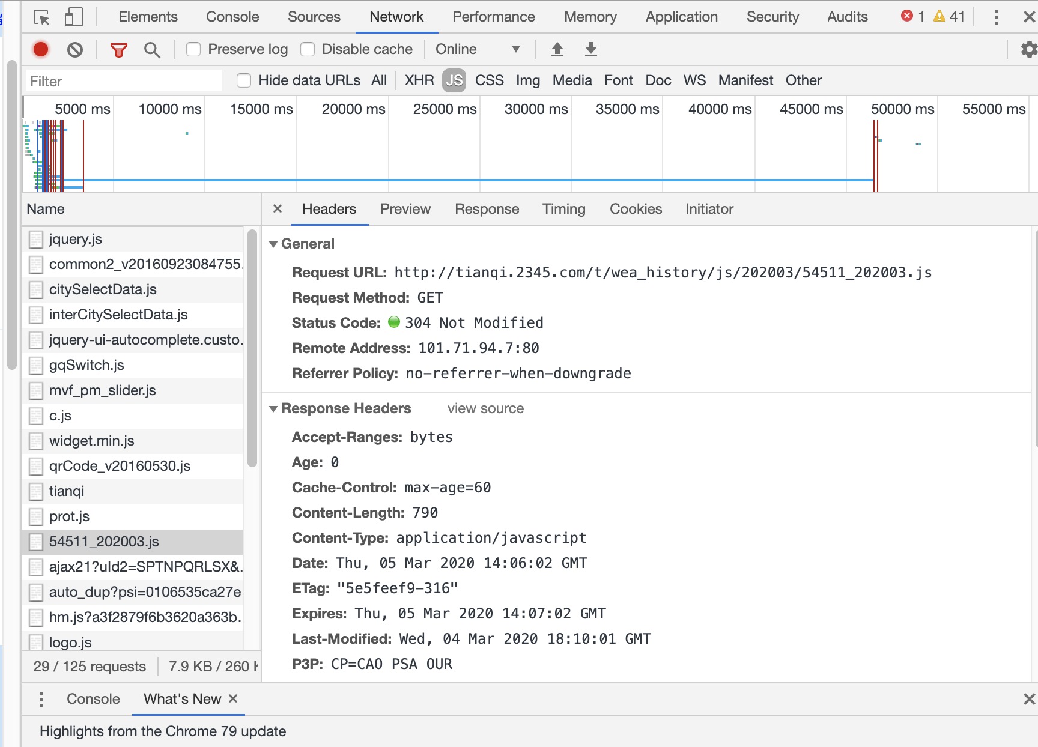Switch to the Elements panel

pos(148,17)
